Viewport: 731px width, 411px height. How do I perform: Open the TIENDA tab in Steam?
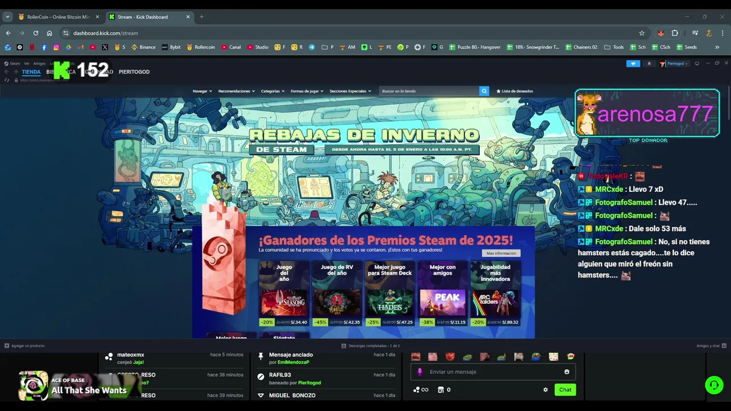(x=31, y=72)
